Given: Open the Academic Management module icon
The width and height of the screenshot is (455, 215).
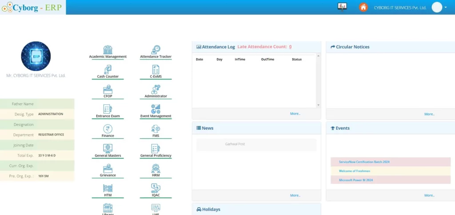Looking at the screenshot, I should tap(108, 50).
